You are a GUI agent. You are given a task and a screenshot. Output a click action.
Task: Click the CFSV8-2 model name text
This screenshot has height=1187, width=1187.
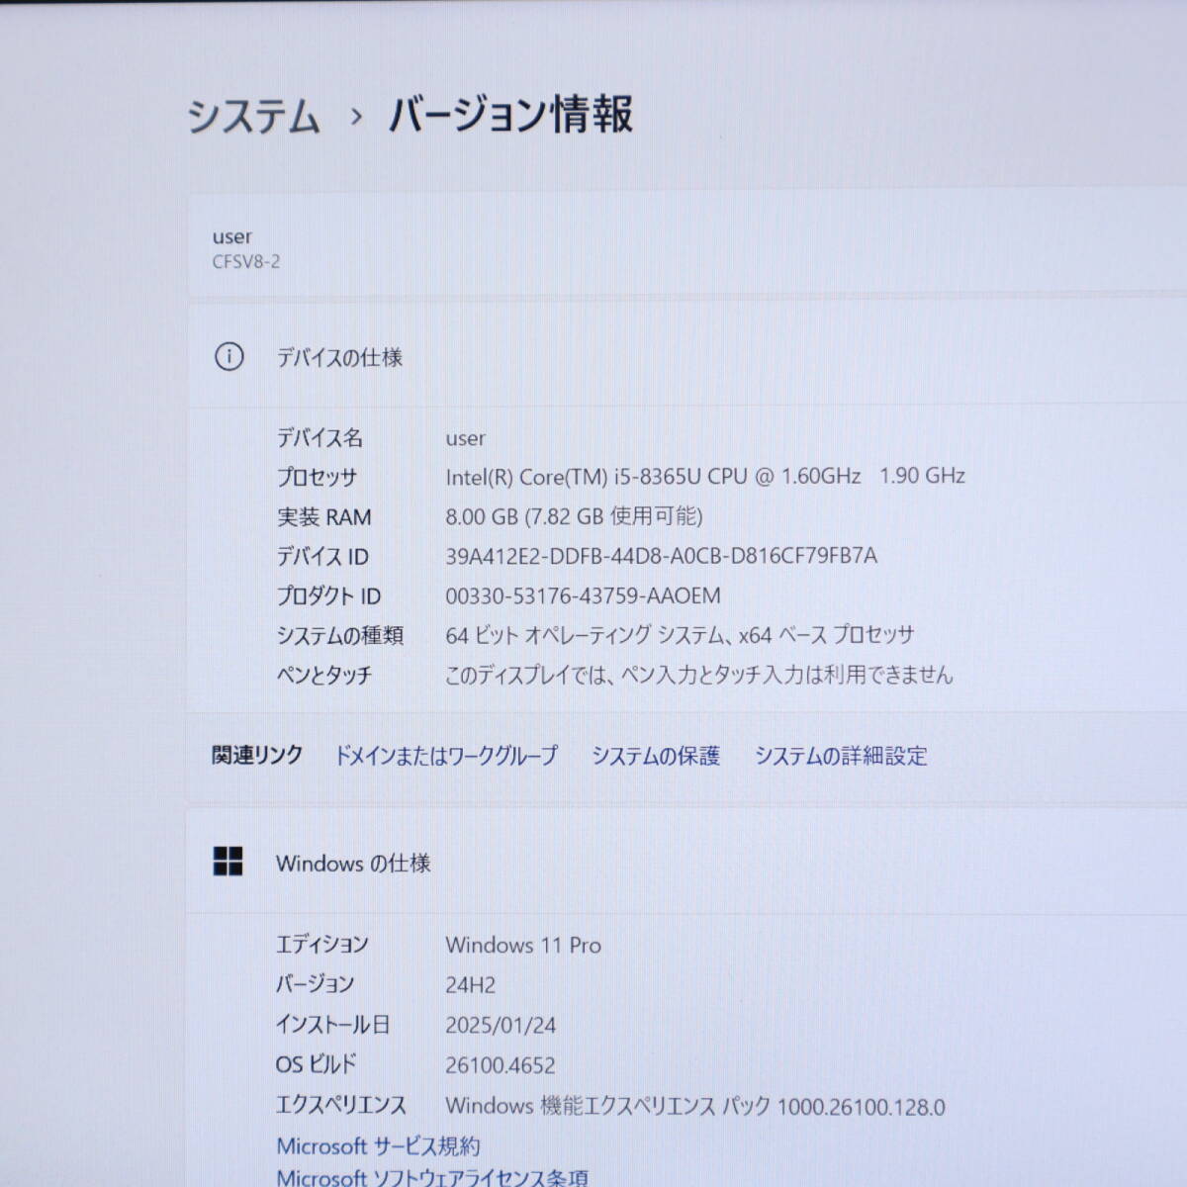(246, 262)
